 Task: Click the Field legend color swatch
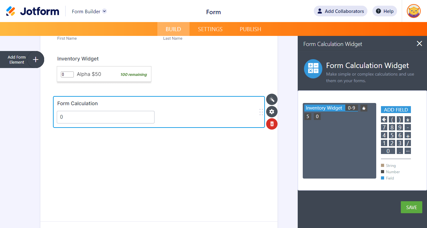[x=383, y=178]
